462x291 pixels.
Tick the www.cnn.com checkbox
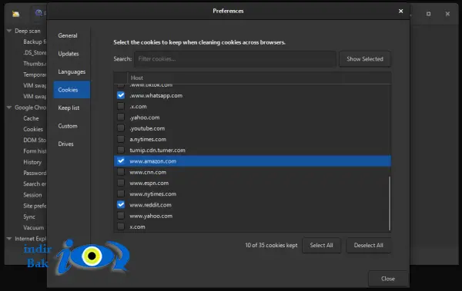121,172
